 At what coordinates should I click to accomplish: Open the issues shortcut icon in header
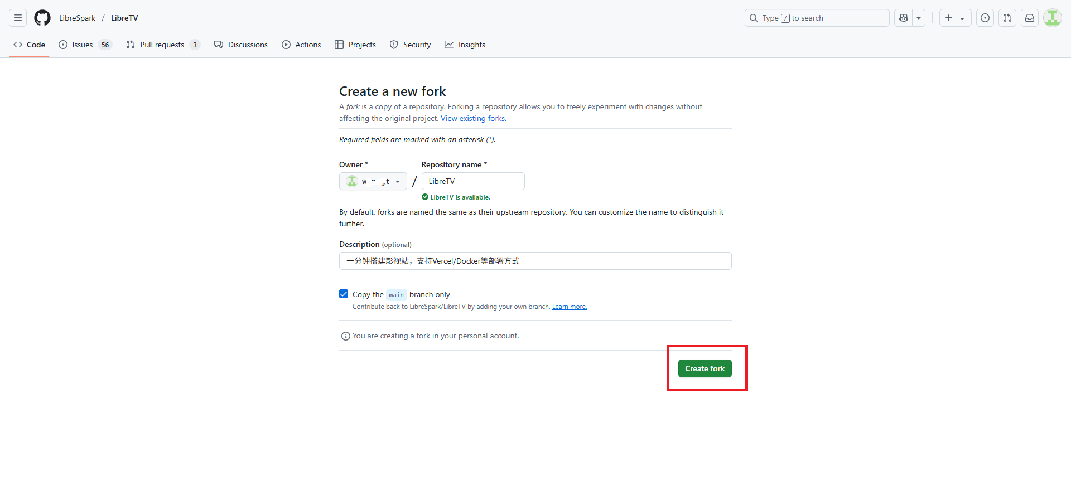tap(985, 18)
